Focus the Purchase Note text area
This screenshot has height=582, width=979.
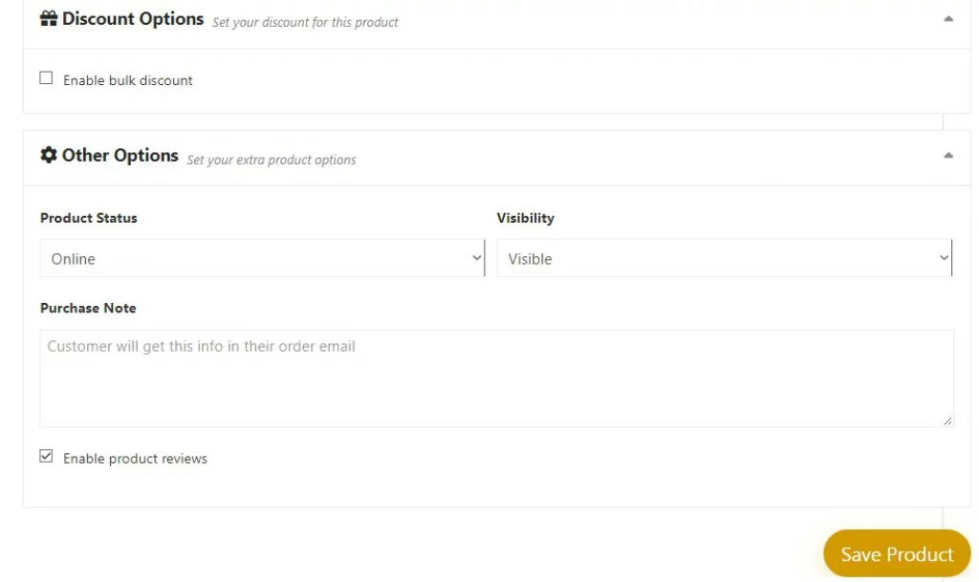(496, 378)
